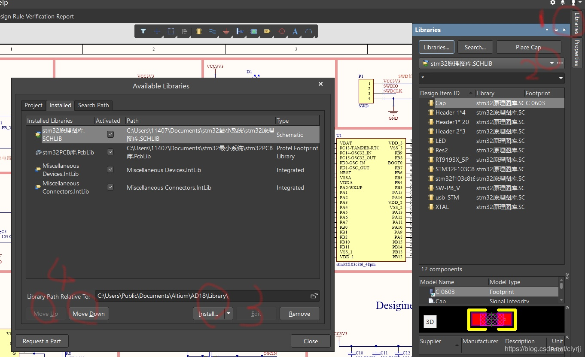The height and width of the screenshot is (357, 585).
Task: Open the component filter mask dropdown
Action: click(561, 78)
